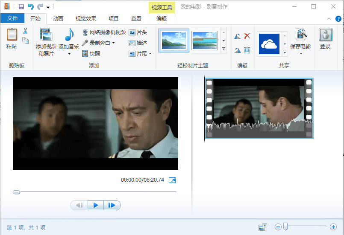The height and width of the screenshot is (235, 344).
Task: Click the previous frame button
Action: click(x=79, y=205)
